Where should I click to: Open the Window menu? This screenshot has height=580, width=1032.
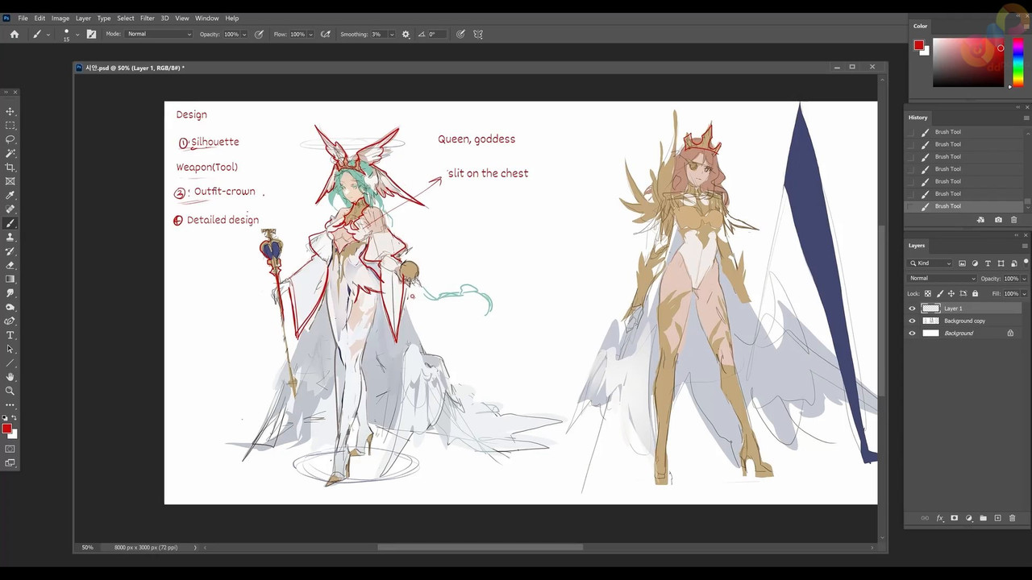click(206, 18)
